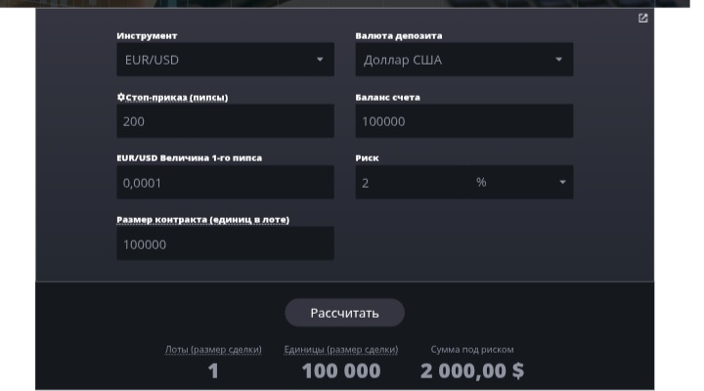Select the Баланс счета input field
The height and width of the screenshot is (391, 704).
tap(463, 121)
